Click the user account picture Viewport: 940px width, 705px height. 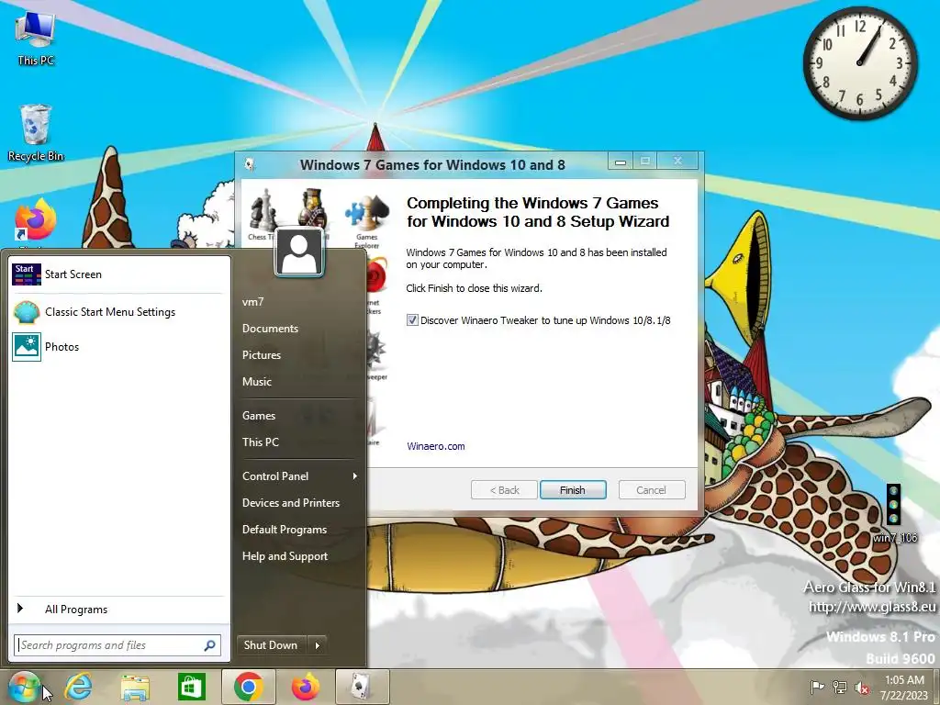click(x=299, y=252)
